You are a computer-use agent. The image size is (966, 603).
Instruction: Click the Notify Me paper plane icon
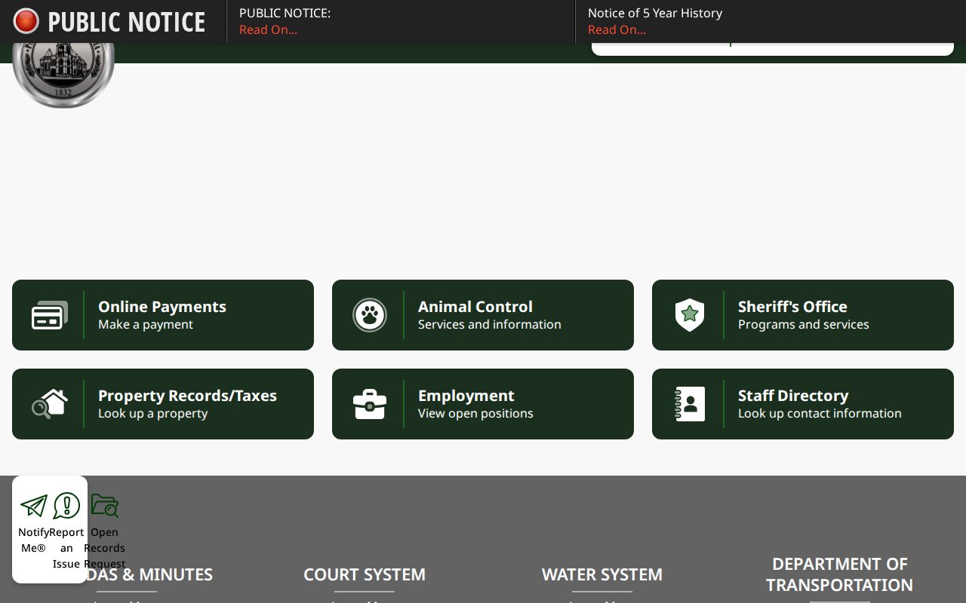33,506
